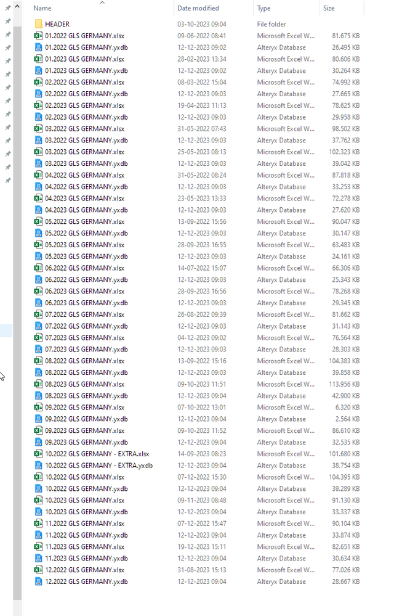Click the size value 101.680 KB
The height and width of the screenshot is (616, 410).
pos(344,454)
